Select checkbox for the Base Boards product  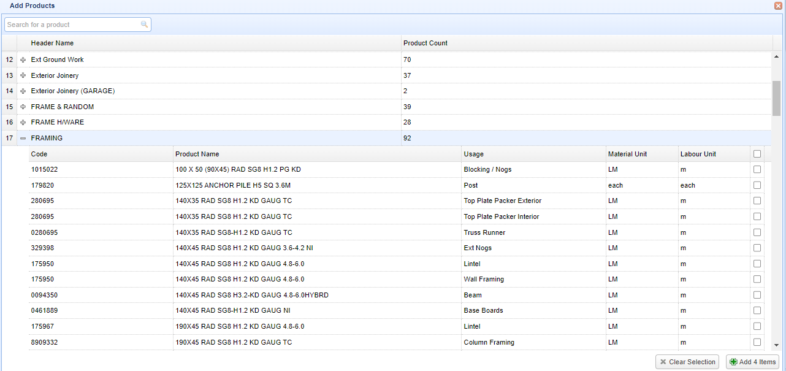point(757,310)
